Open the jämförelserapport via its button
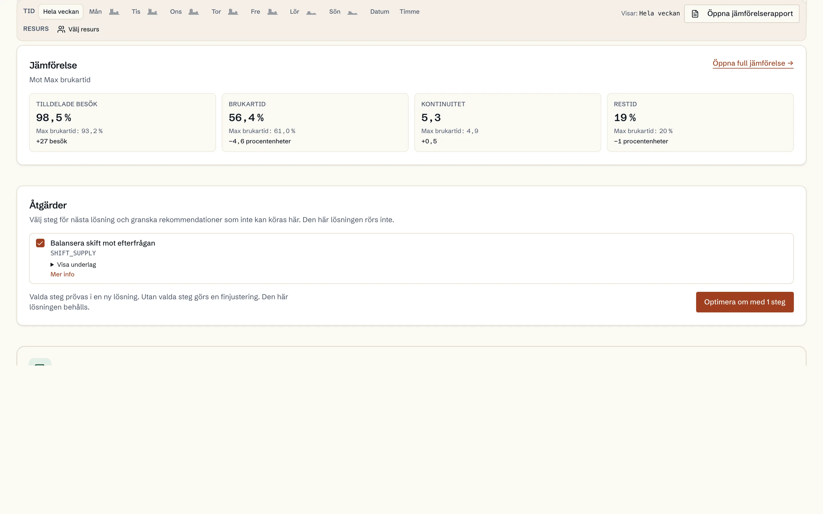823x514 pixels. point(741,14)
